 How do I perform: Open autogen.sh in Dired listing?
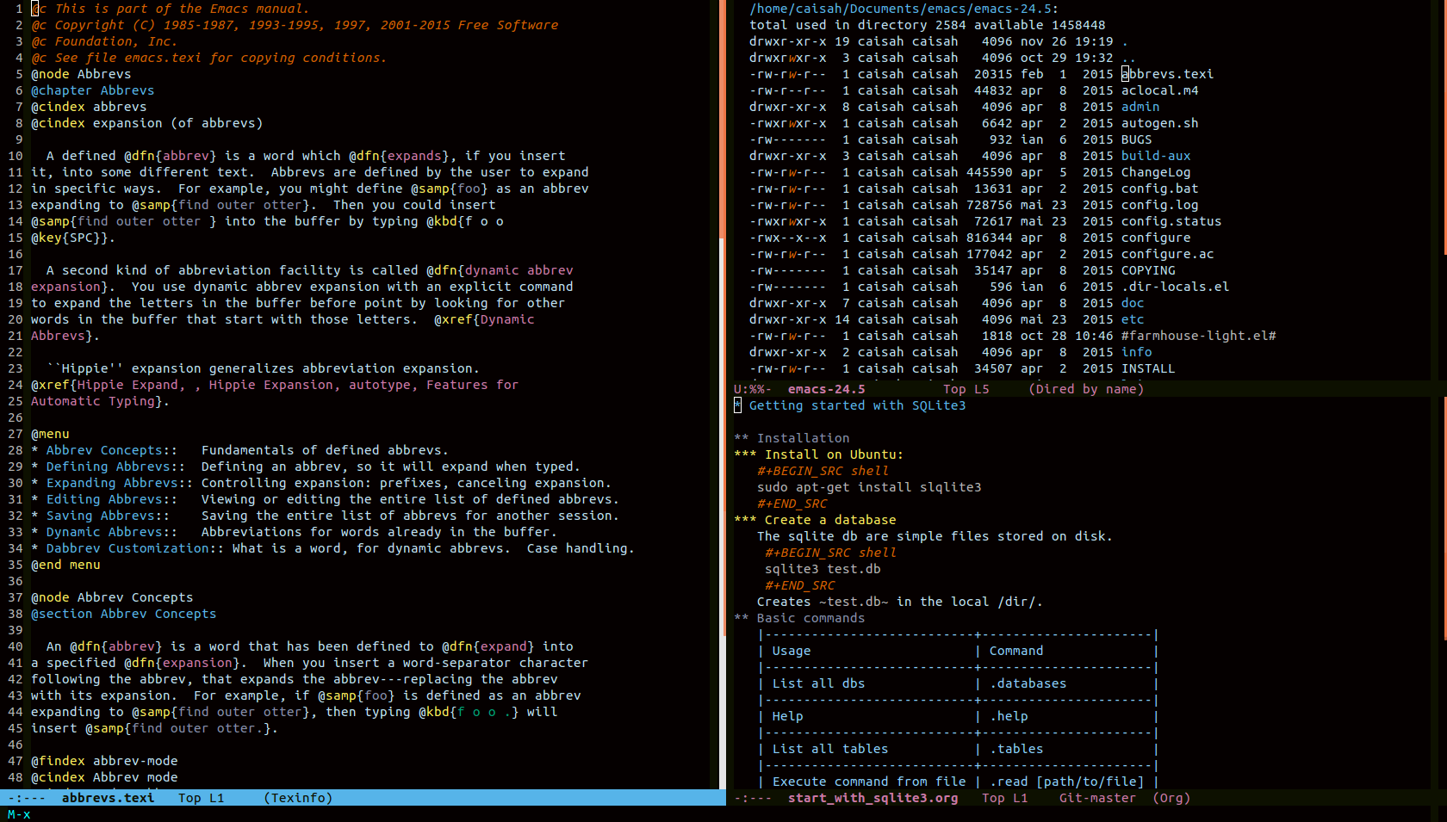pyautogui.click(x=1159, y=123)
